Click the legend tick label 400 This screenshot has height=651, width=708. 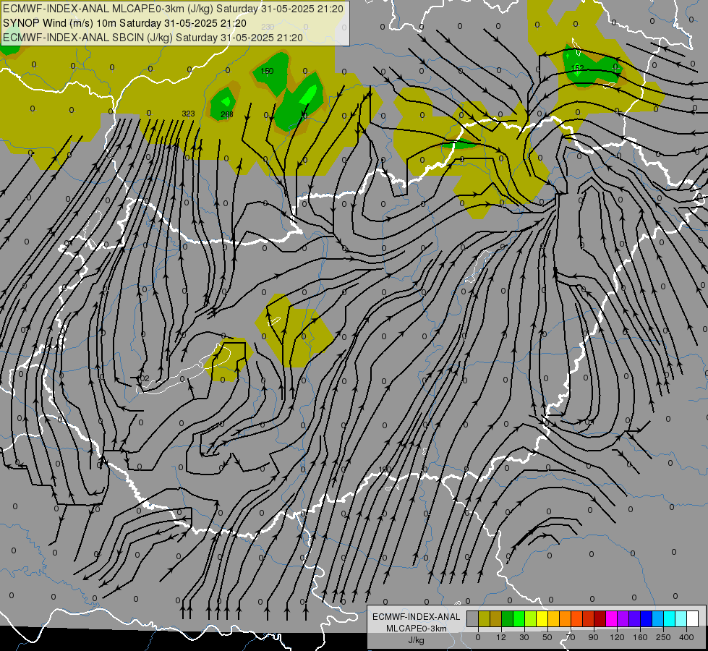(x=686, y=637)
